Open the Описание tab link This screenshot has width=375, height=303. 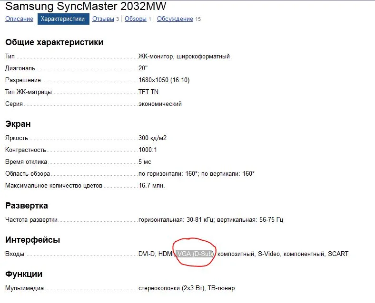point(19,19)
